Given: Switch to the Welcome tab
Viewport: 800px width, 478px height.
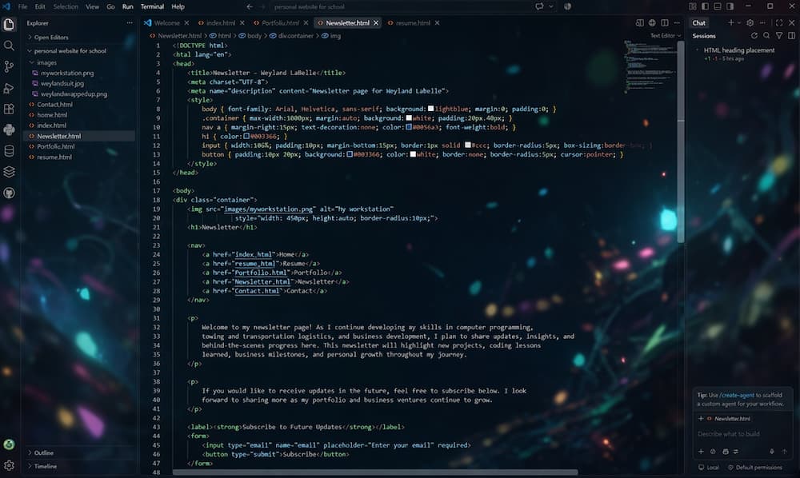Looking at the screenshot, I should [167, 23].
